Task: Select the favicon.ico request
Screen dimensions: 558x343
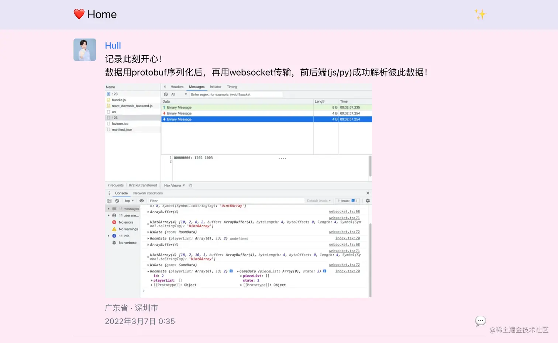Action: pyautogui.click(x=133, y=124)
